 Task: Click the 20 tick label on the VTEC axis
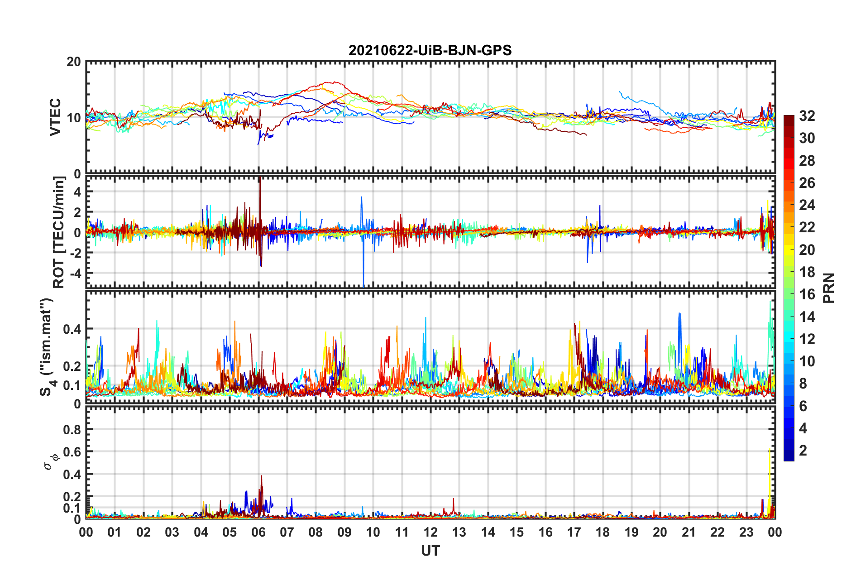pos(74,62)
